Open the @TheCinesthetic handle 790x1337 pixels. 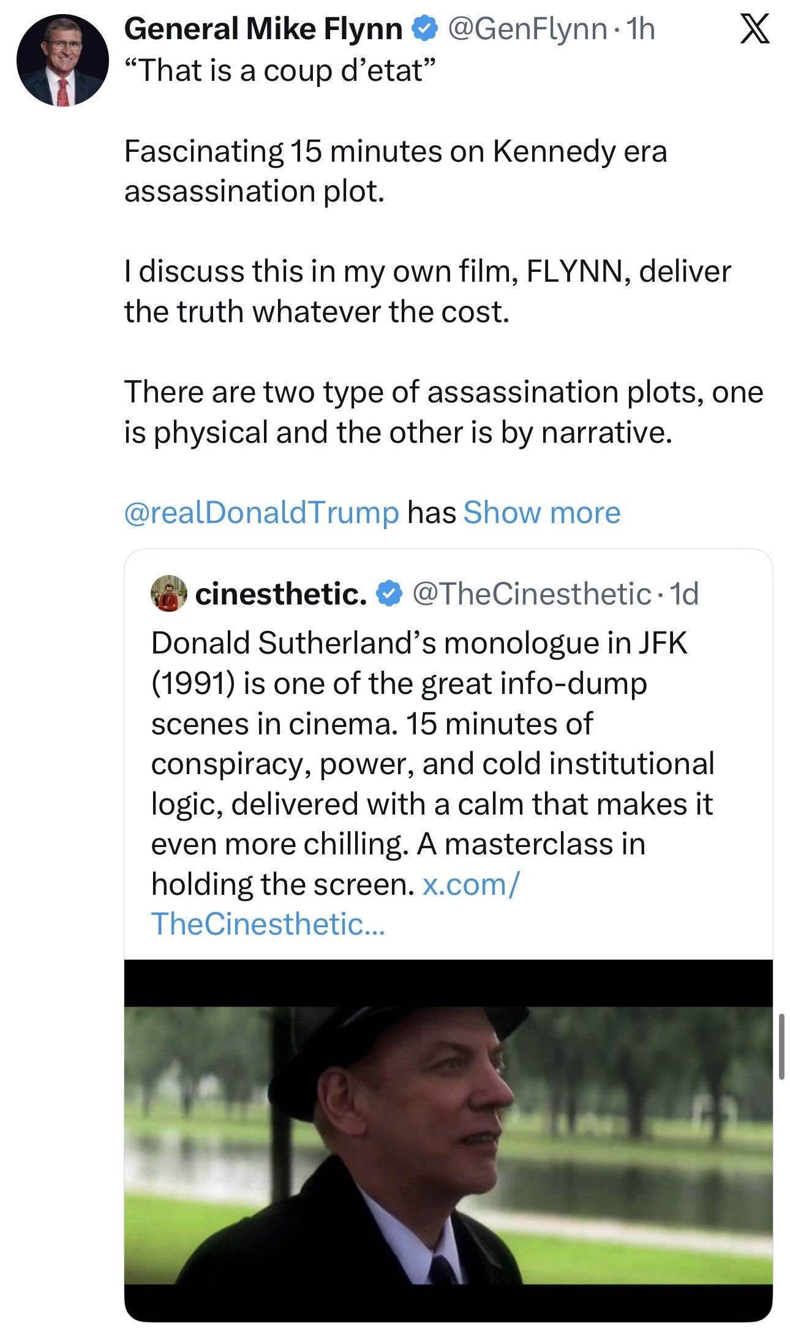click(531, 593)
